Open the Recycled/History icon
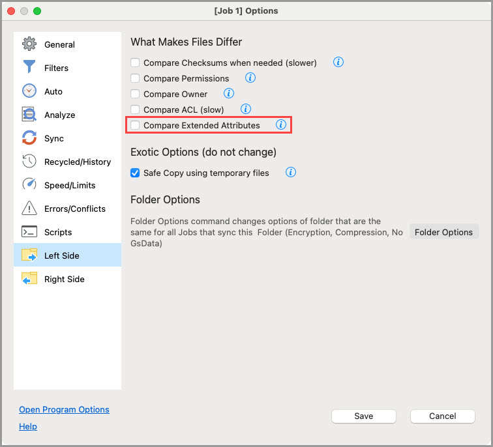The height and width of the screenshot is (447, 493). [x=29, y=162]
